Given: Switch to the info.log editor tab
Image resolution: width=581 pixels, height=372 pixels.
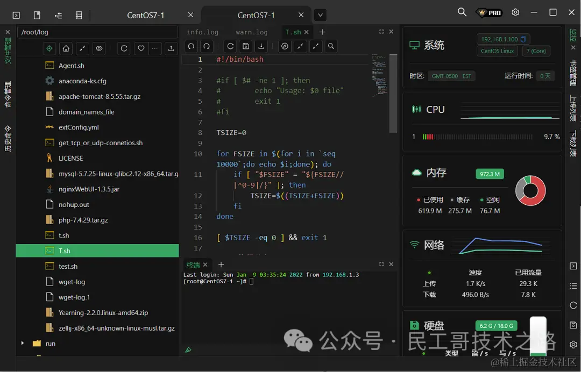Looking at the screenshot, I should click(x=202, y=32).
